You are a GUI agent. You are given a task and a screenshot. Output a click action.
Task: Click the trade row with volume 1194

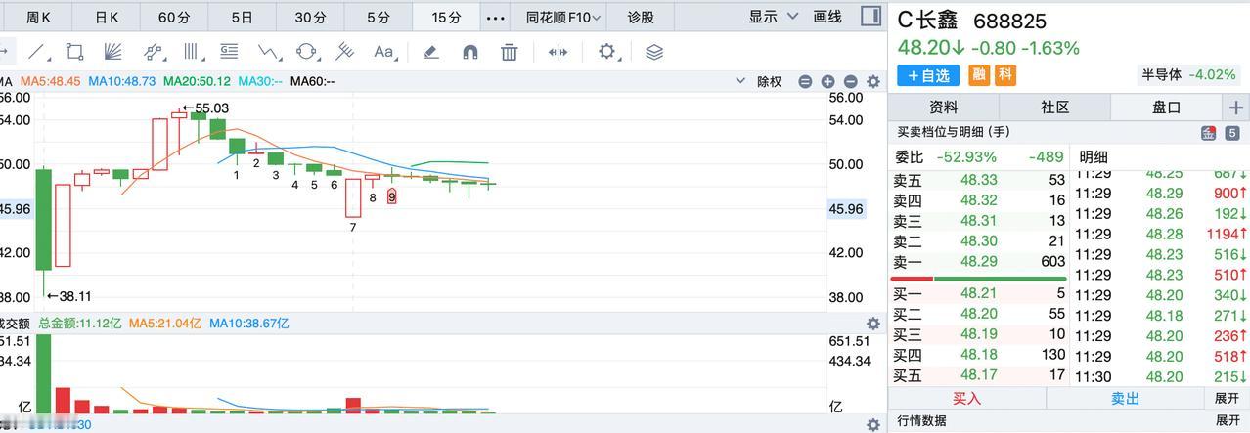(1162, 234)
